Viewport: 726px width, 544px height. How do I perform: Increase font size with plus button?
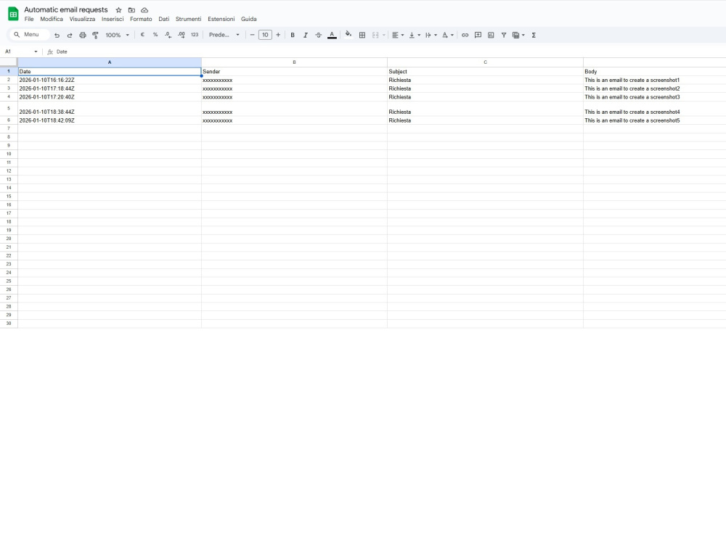pos(278,35)
